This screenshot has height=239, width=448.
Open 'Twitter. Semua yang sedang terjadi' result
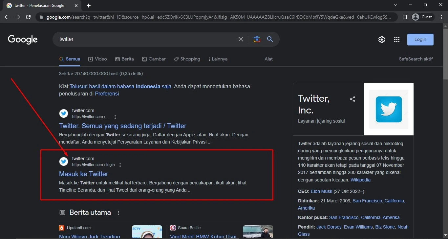coord(123,126)
